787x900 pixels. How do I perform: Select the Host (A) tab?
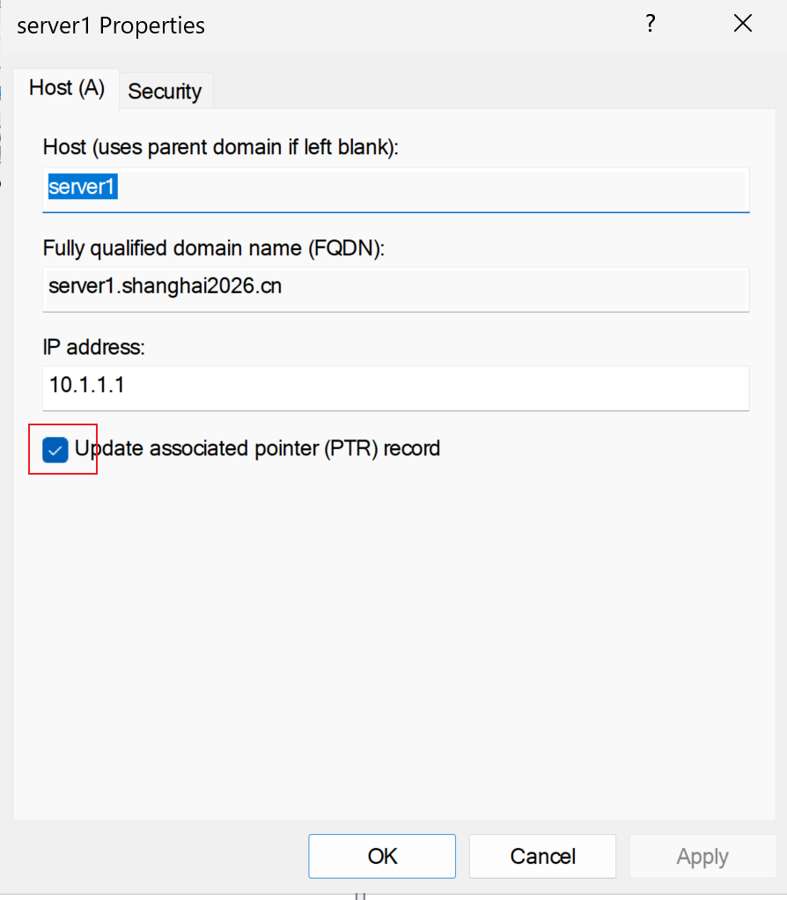pyautogui.click(x=67, y=88)
